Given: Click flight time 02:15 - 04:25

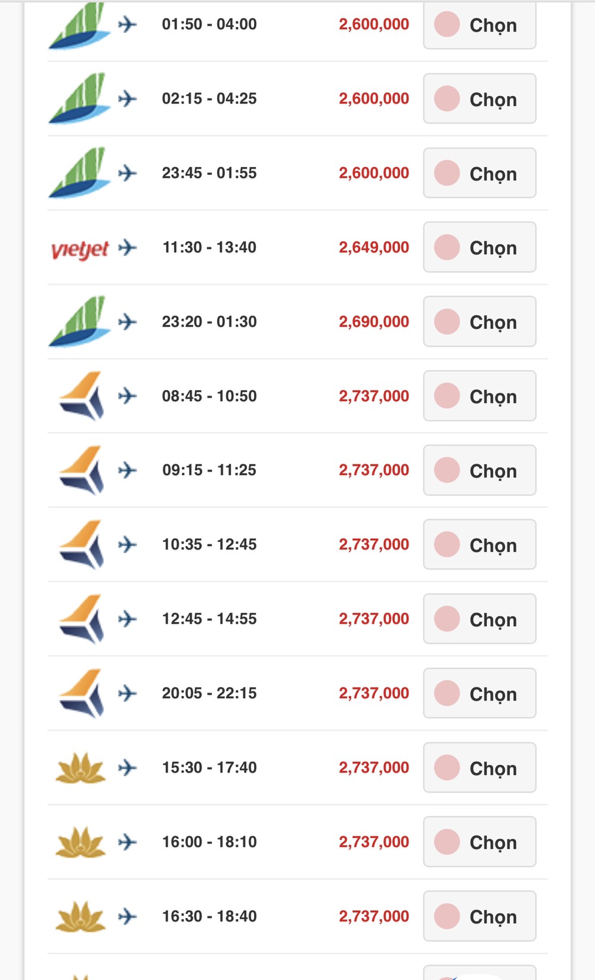Looking at the screenshot, I should click(x=209, y=98).
